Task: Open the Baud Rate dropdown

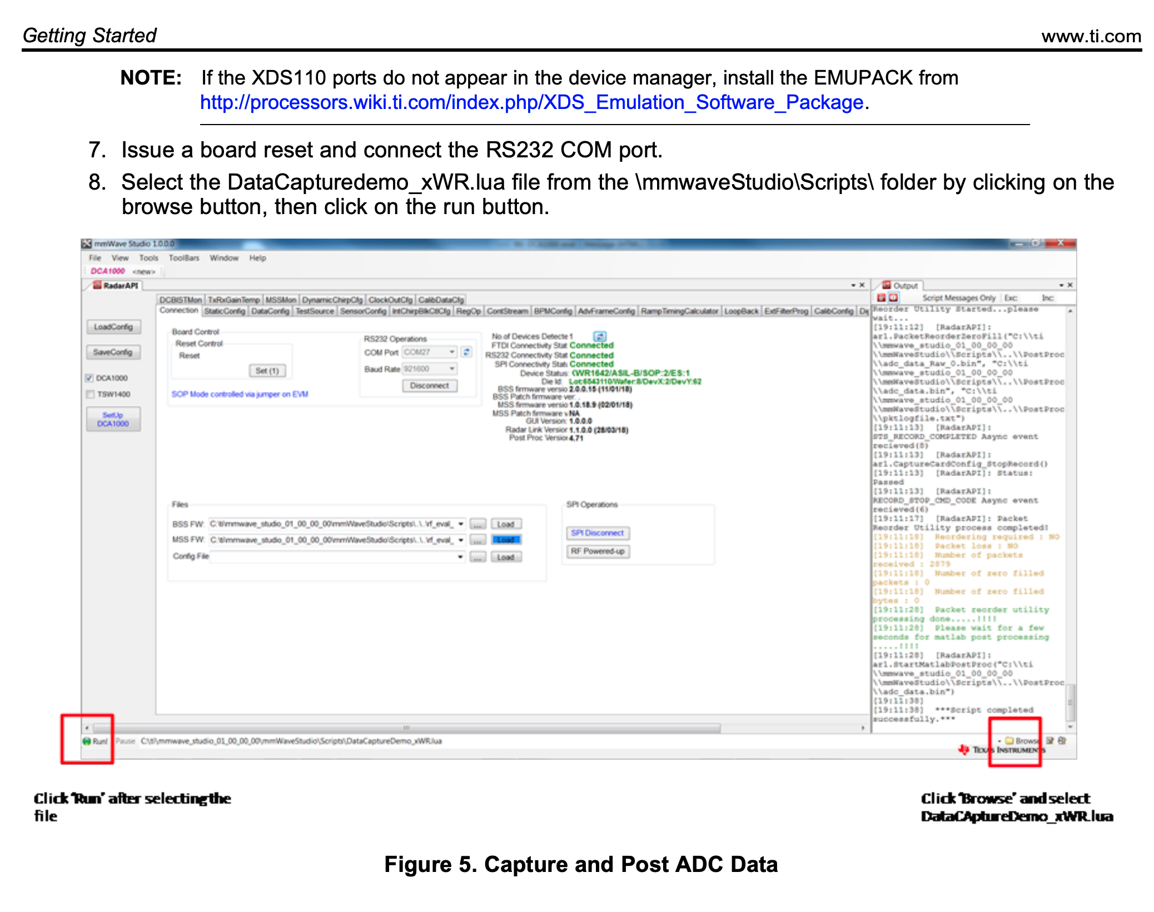Action: [x=452, y=369]
